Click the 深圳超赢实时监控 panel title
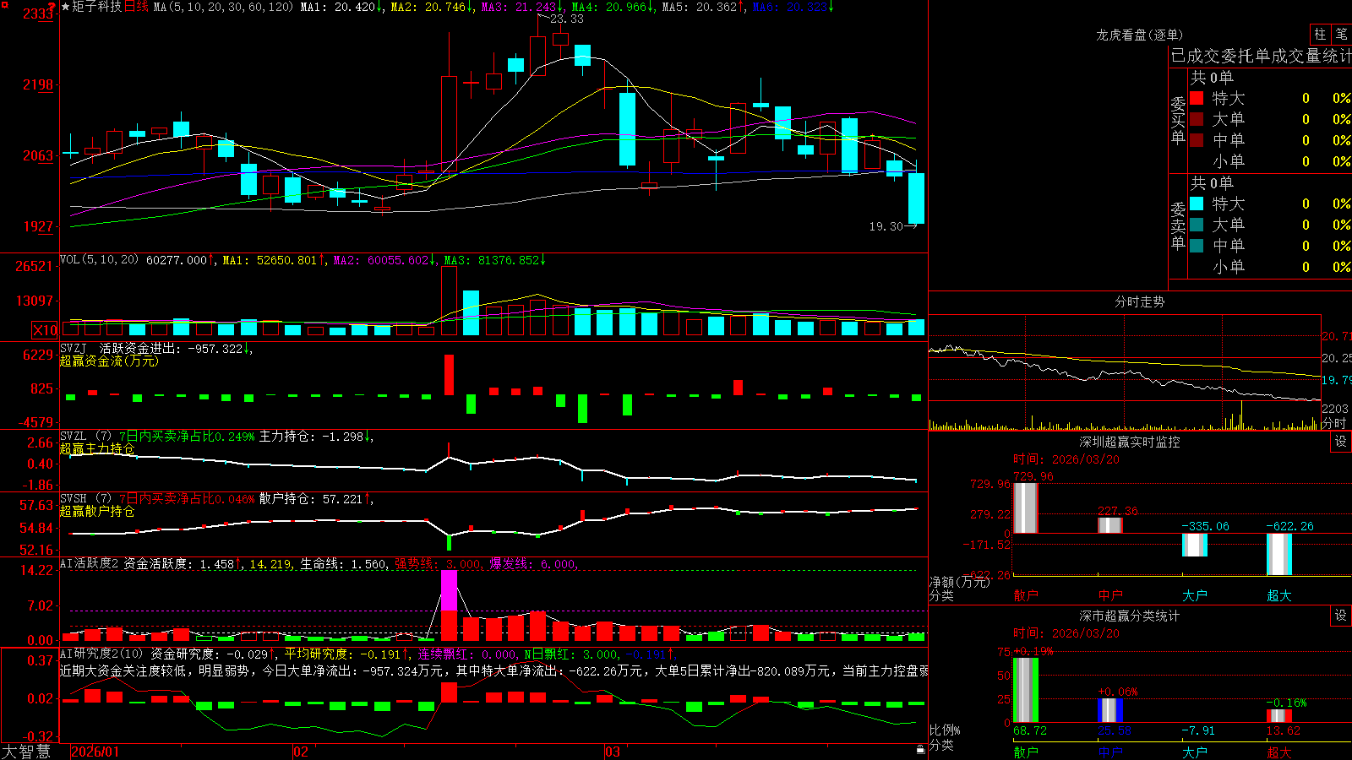 [1129, 442]
